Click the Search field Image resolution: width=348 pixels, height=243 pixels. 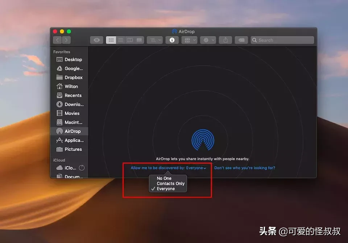(282, 40)
